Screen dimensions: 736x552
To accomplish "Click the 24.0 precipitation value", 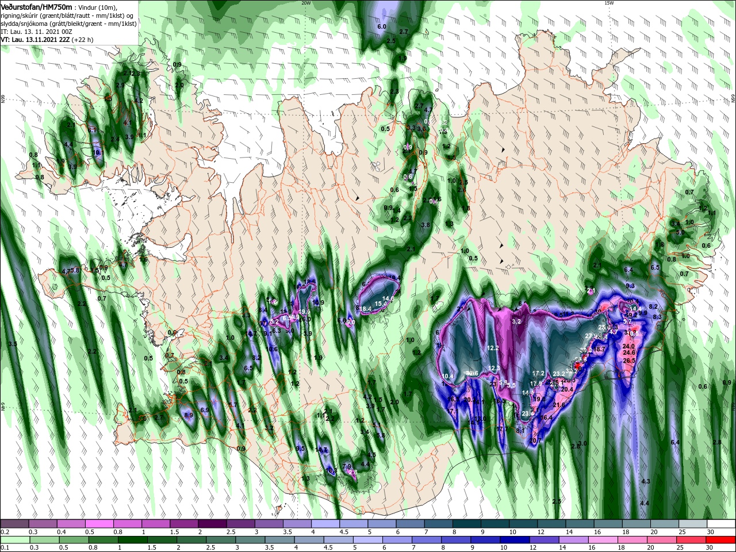I will click(x=628, y=346).
